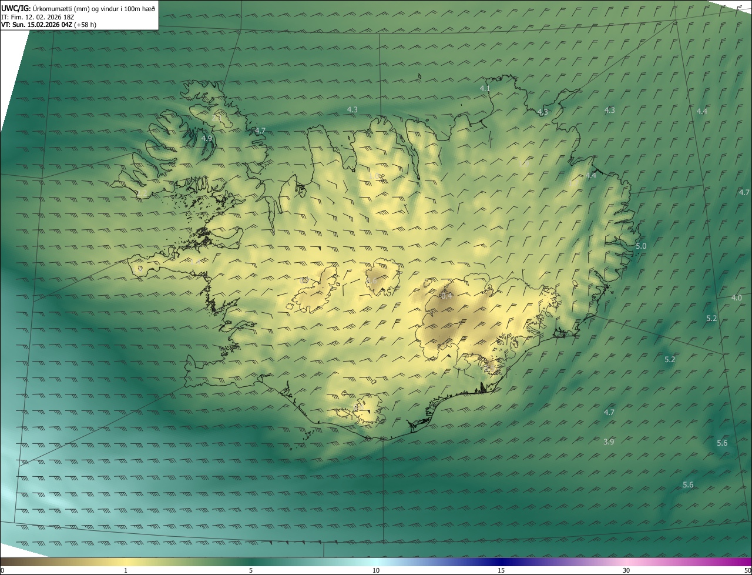The height and width of the screenshot is (575, 752).
Task: Click the 4.9 value over the Westfjords
Action: pos(206,138)
